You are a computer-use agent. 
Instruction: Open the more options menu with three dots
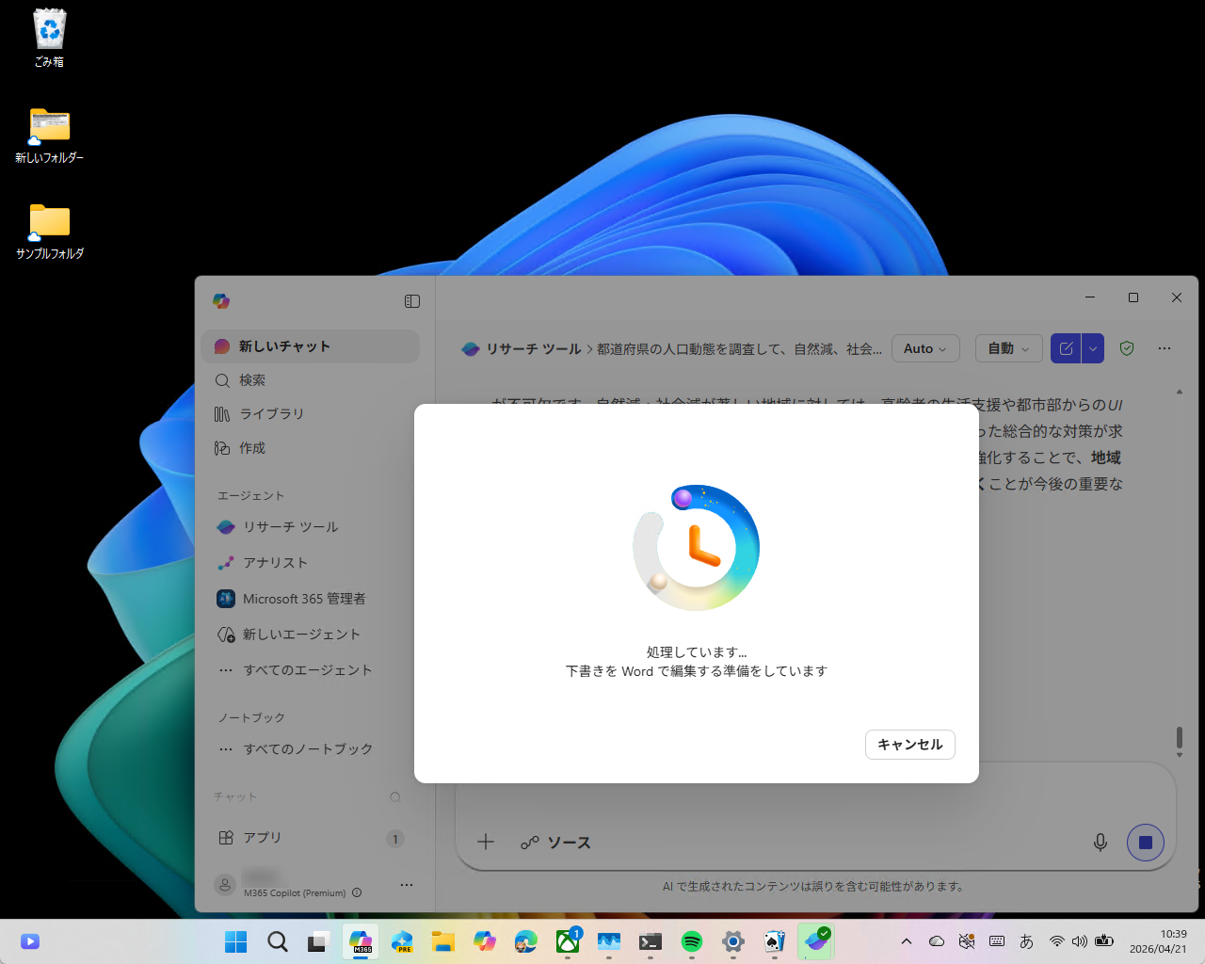[1165, 348]
